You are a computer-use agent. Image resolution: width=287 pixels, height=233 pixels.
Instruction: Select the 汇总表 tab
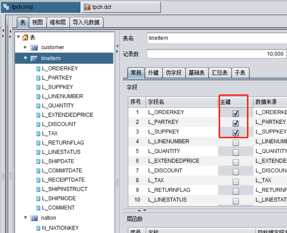pos(220,73)
